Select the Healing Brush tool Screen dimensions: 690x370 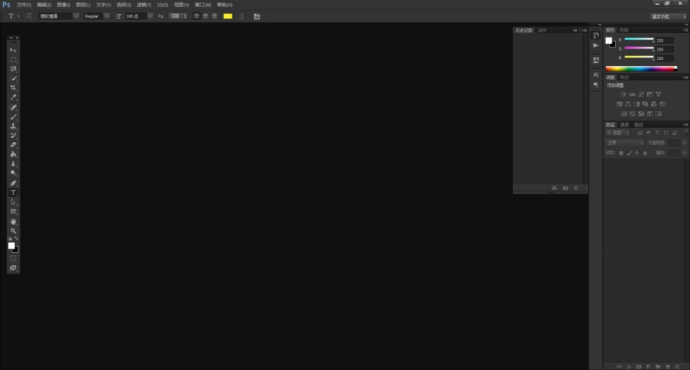[x=13, y=107]
